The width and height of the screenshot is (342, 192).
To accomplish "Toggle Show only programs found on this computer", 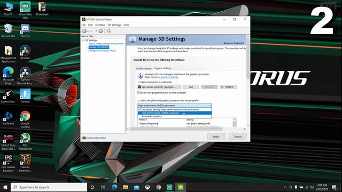I will coord(139,93).
